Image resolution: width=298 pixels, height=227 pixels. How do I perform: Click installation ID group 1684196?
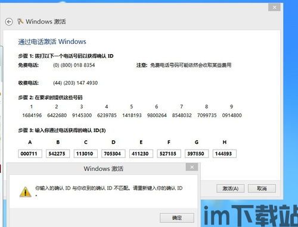point(32,115)
